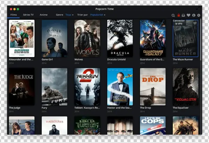209x143 pixels.
Task: Click the 'The Judge' title text
Action: coord(15,108)
